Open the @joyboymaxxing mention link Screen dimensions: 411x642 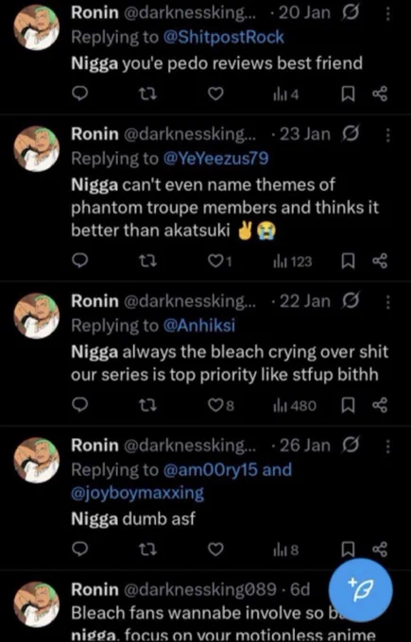137,493
